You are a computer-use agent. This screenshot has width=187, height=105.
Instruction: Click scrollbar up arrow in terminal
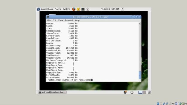tap(140, 23)
